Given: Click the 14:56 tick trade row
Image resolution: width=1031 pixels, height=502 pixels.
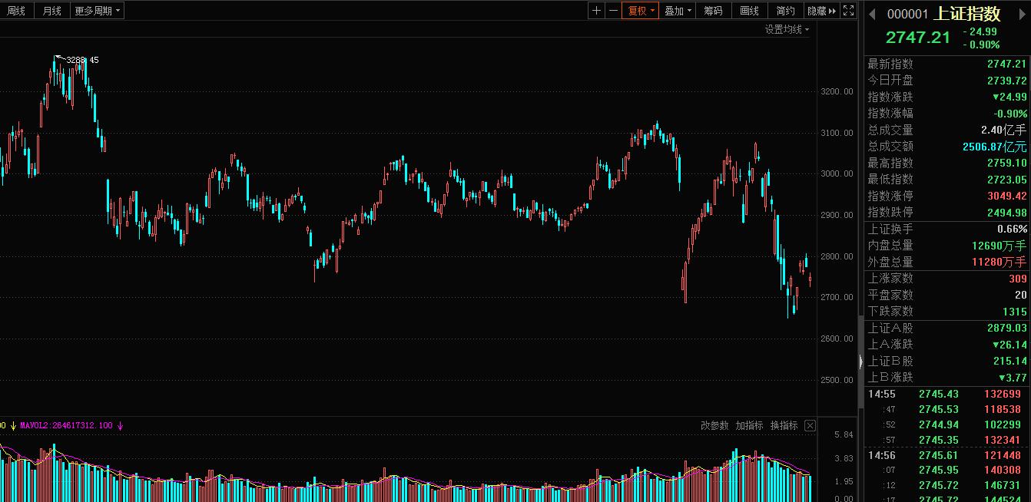Looking at the screenshot, I should pyautogui.click(x=946, y=455).
